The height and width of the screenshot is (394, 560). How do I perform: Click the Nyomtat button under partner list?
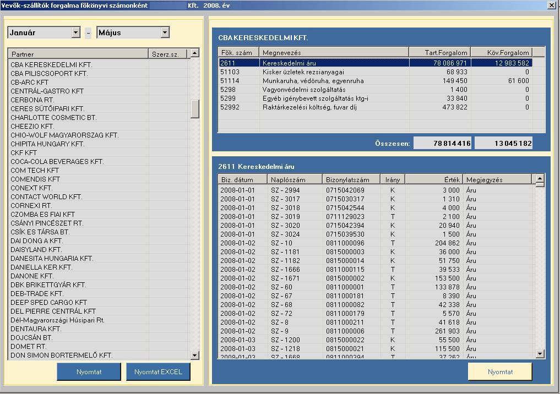click(x=89, y=372)
